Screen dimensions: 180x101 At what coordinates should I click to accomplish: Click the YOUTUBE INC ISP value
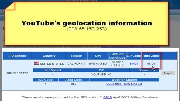(101, 74)
